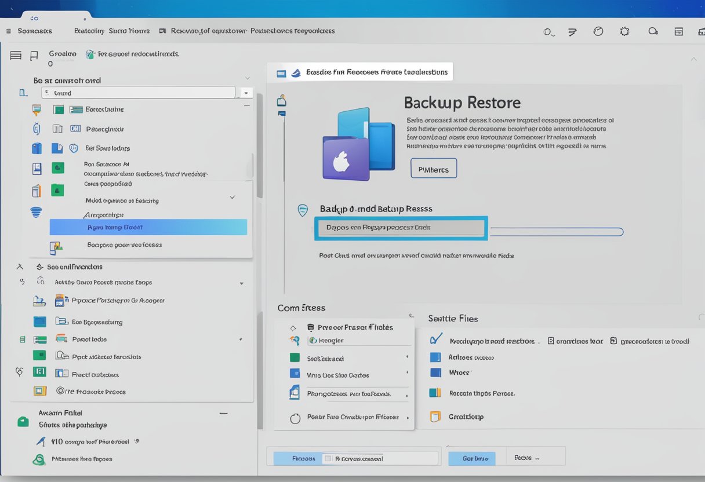Toggle the checked Mdod menu option
The width and height of the screenshot is (705, 482).
pos(232,198)
